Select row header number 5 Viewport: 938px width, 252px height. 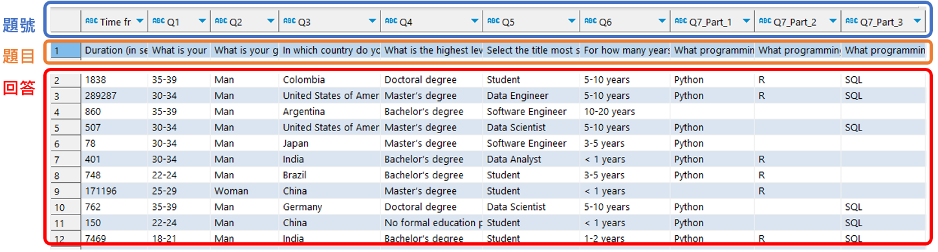(66, 127)
